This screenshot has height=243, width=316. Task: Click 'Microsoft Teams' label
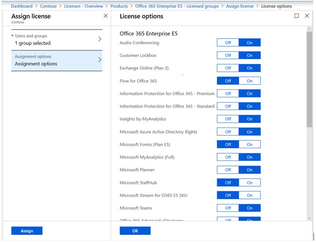point(136,208)
